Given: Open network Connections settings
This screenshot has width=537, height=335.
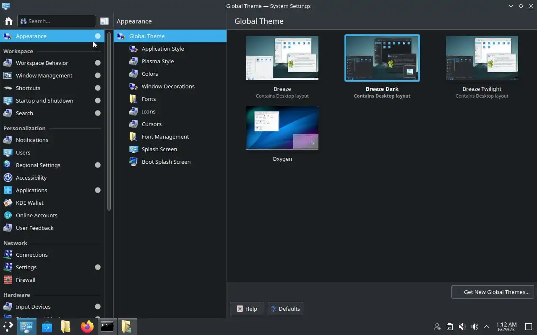Looking at the screenshot, I should (x=52, y=255).
